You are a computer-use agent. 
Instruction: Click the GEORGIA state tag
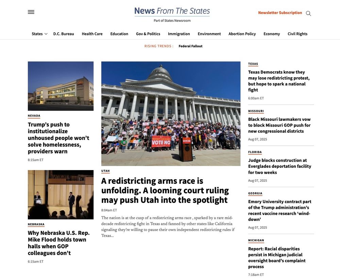pos(255,193)
